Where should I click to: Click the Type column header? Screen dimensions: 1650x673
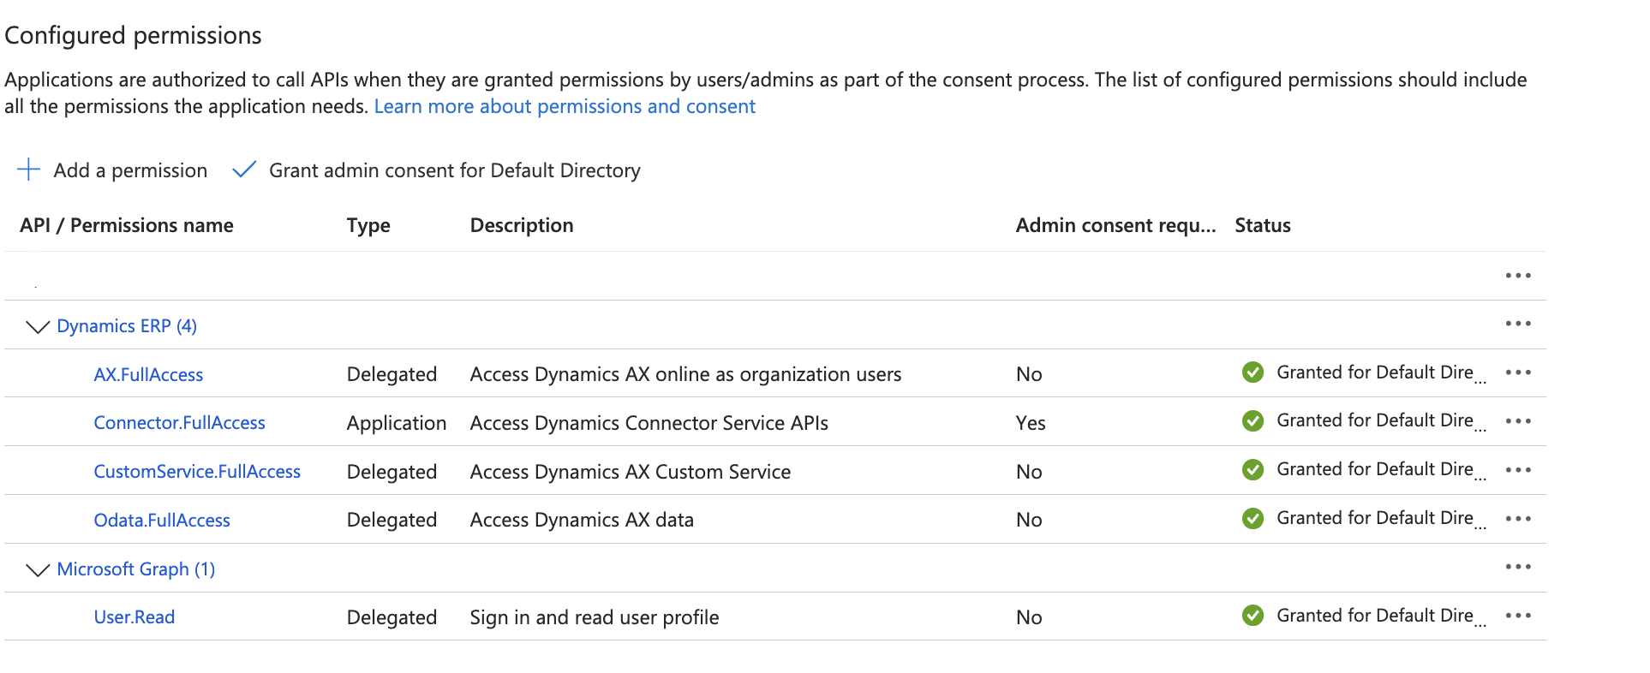368,225
